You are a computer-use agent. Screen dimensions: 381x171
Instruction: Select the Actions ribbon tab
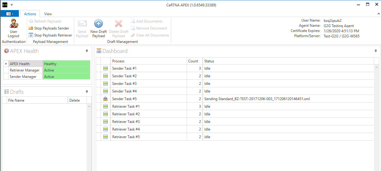coord(30,14)
